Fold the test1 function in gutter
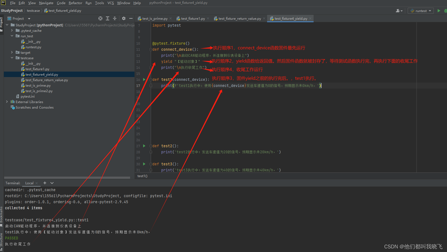Viewport: 447px width, 252px height. click(151, 80)
